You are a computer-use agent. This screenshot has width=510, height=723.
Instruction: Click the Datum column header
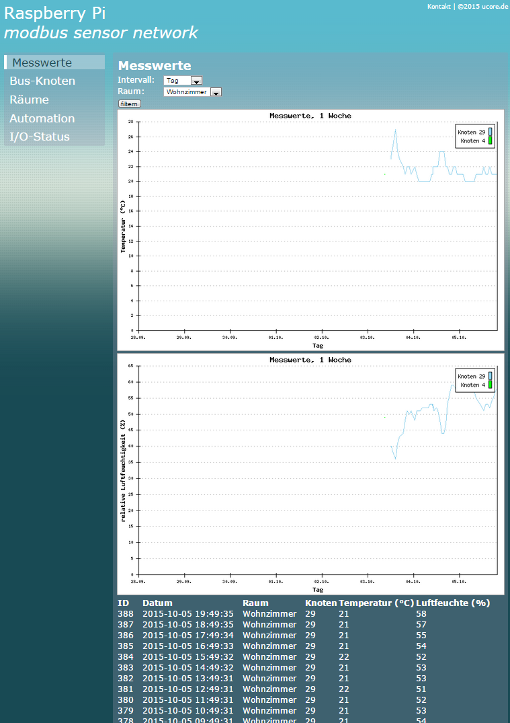pyautogui.click(x=157, y=603)
